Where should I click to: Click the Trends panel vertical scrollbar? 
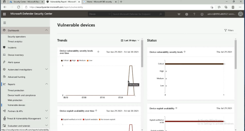(142, 54)
